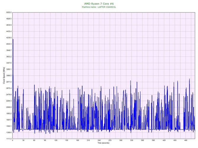This screenshot has height=148, width=198.
Task: Pick the 1502.1 tick label
Action: point(9,126)
